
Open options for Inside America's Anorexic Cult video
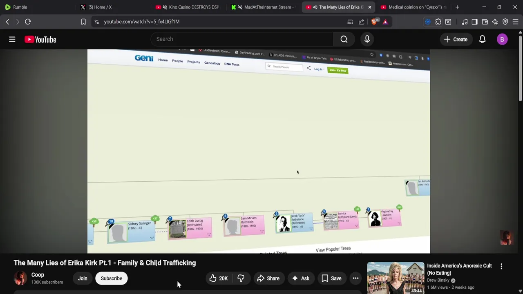(x=501, y=266)
